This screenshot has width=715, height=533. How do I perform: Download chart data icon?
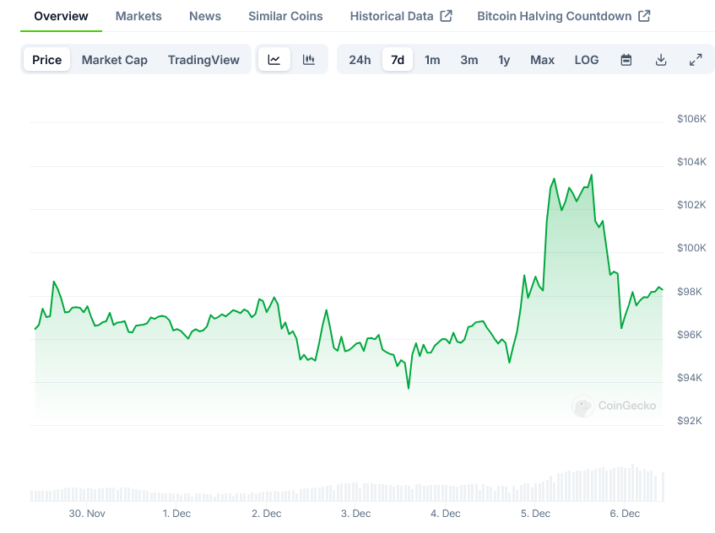(661, 60)
